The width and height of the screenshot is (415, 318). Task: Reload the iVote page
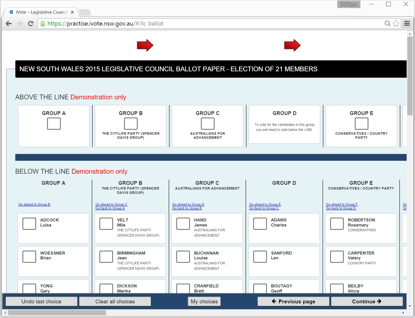point(31,24)
